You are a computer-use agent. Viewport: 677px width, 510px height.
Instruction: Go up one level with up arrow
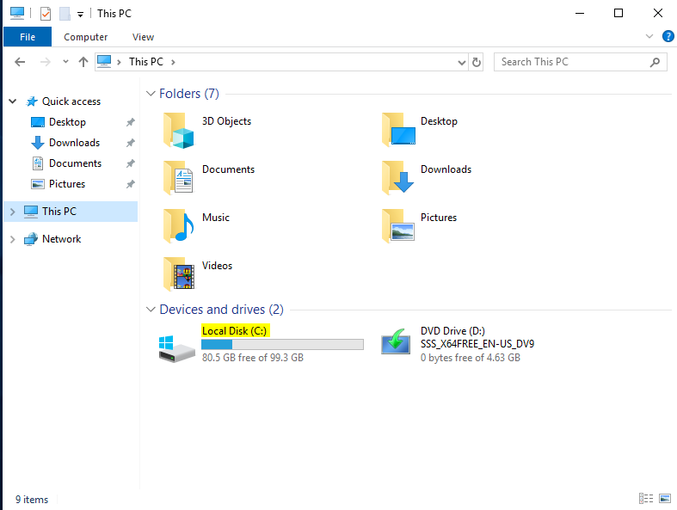coord(83,62)
